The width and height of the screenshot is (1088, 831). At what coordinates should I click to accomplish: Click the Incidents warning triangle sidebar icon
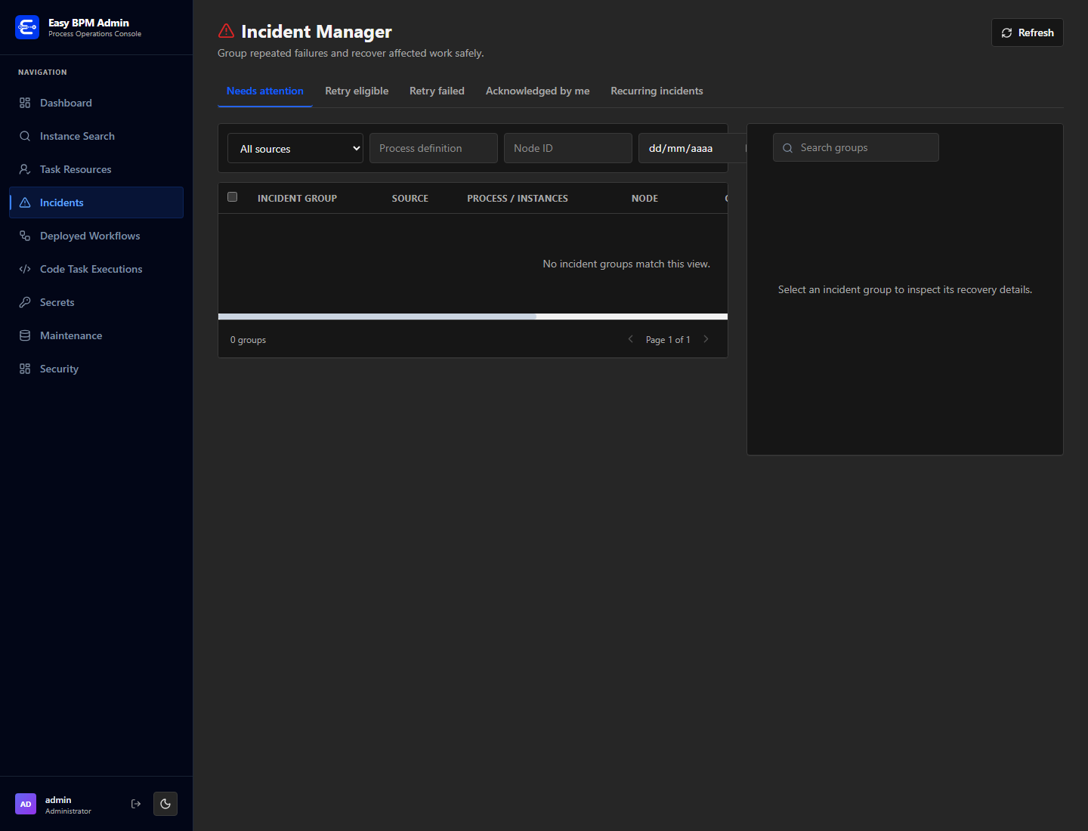click(25, 202)
